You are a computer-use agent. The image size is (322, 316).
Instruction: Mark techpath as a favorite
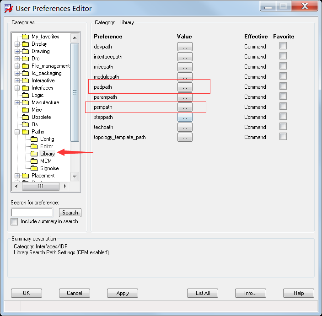click(x=283, y=126)
